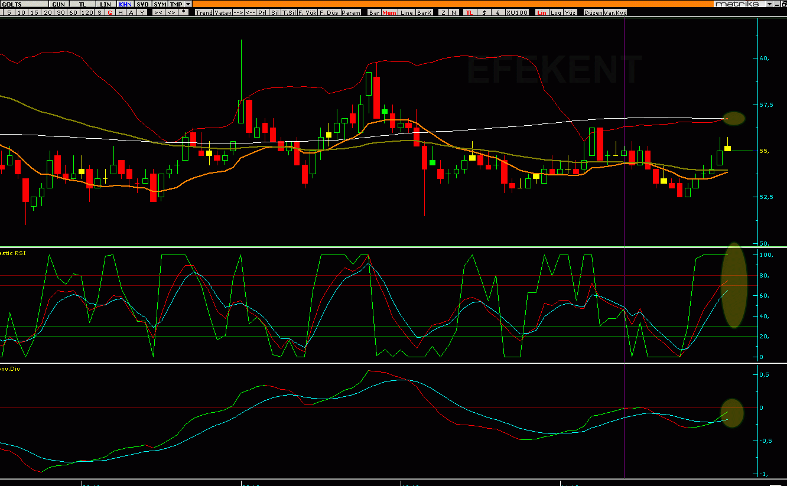Select the Trend line drawing tool
The width and height of the screenshot is (787, 486).
click(204, 12)
